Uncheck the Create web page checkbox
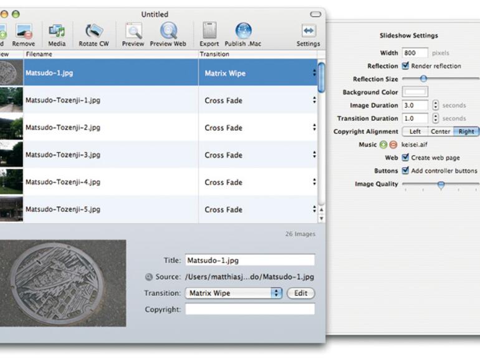Viewport: 480px width, 360px height. click(x=406, y=158)
